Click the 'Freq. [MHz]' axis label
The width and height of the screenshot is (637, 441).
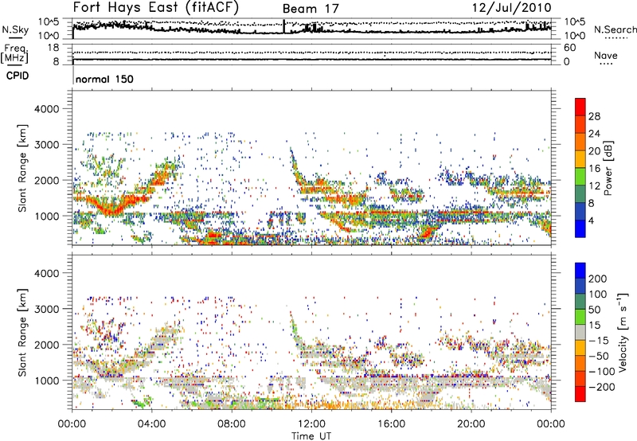click(14, 54)
